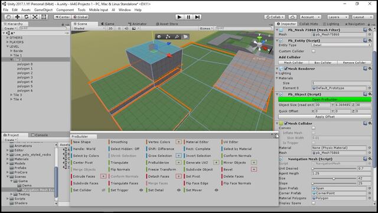The height and width of the screenshot is (213, 378).
Task: Click the Remove Collider button
Action: tap(354, 63)
